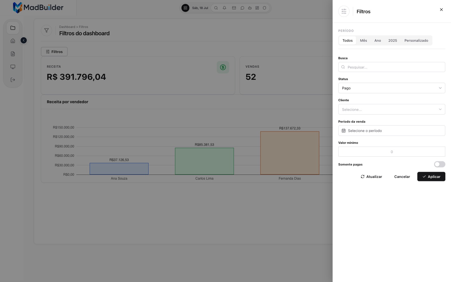Screen dimensions: 451x282
Task: Open the Status dropdown showing Pago
Action: click(x=392, y=88)
